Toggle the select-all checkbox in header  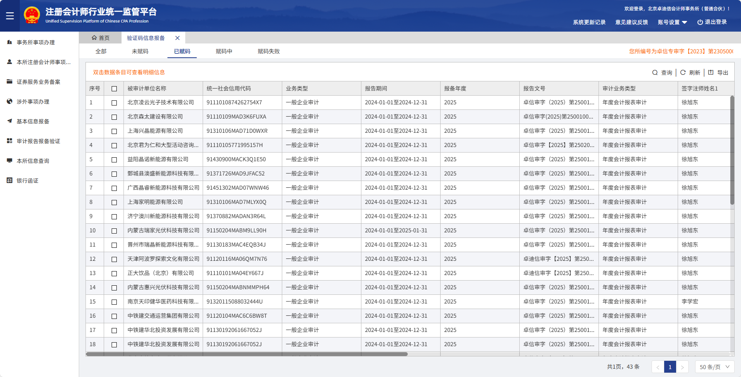tap(114, 89)
